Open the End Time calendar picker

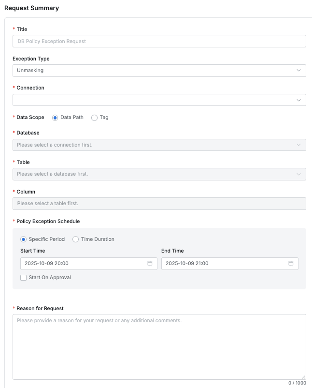point(291,263)
